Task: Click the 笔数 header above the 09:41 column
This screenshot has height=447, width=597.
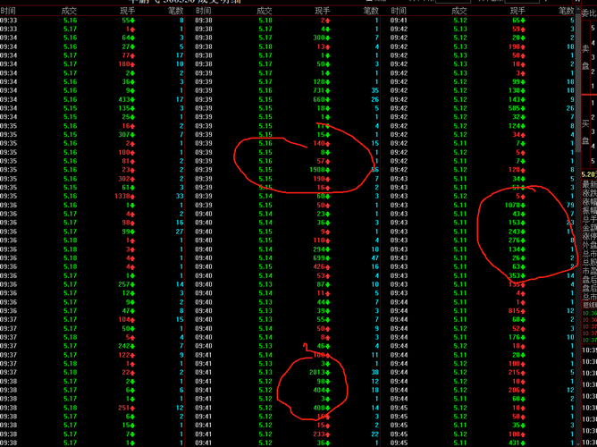Action: 566,11
